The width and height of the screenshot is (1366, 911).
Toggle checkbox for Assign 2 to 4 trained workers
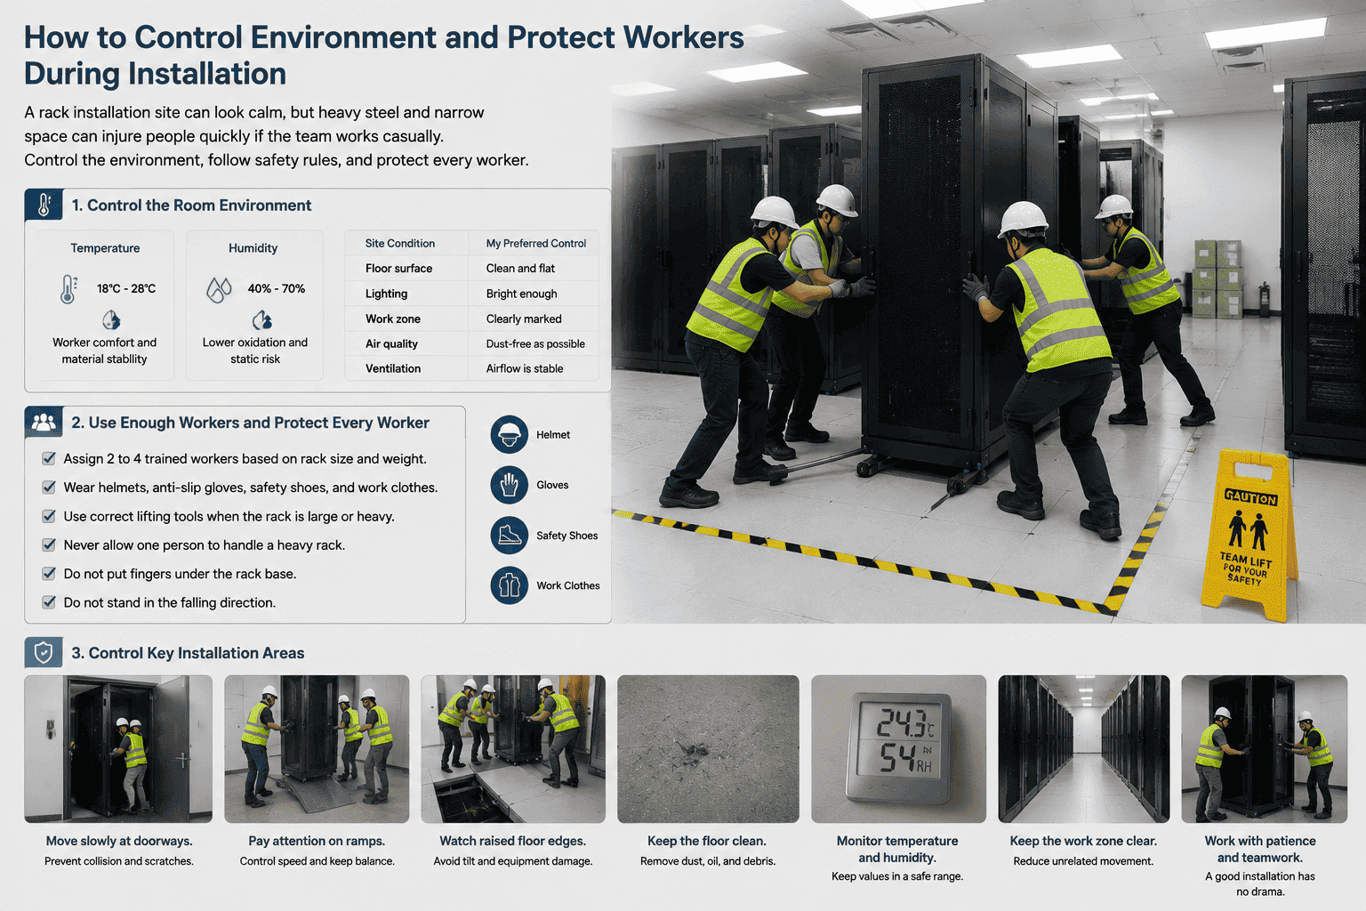point(49,459)
